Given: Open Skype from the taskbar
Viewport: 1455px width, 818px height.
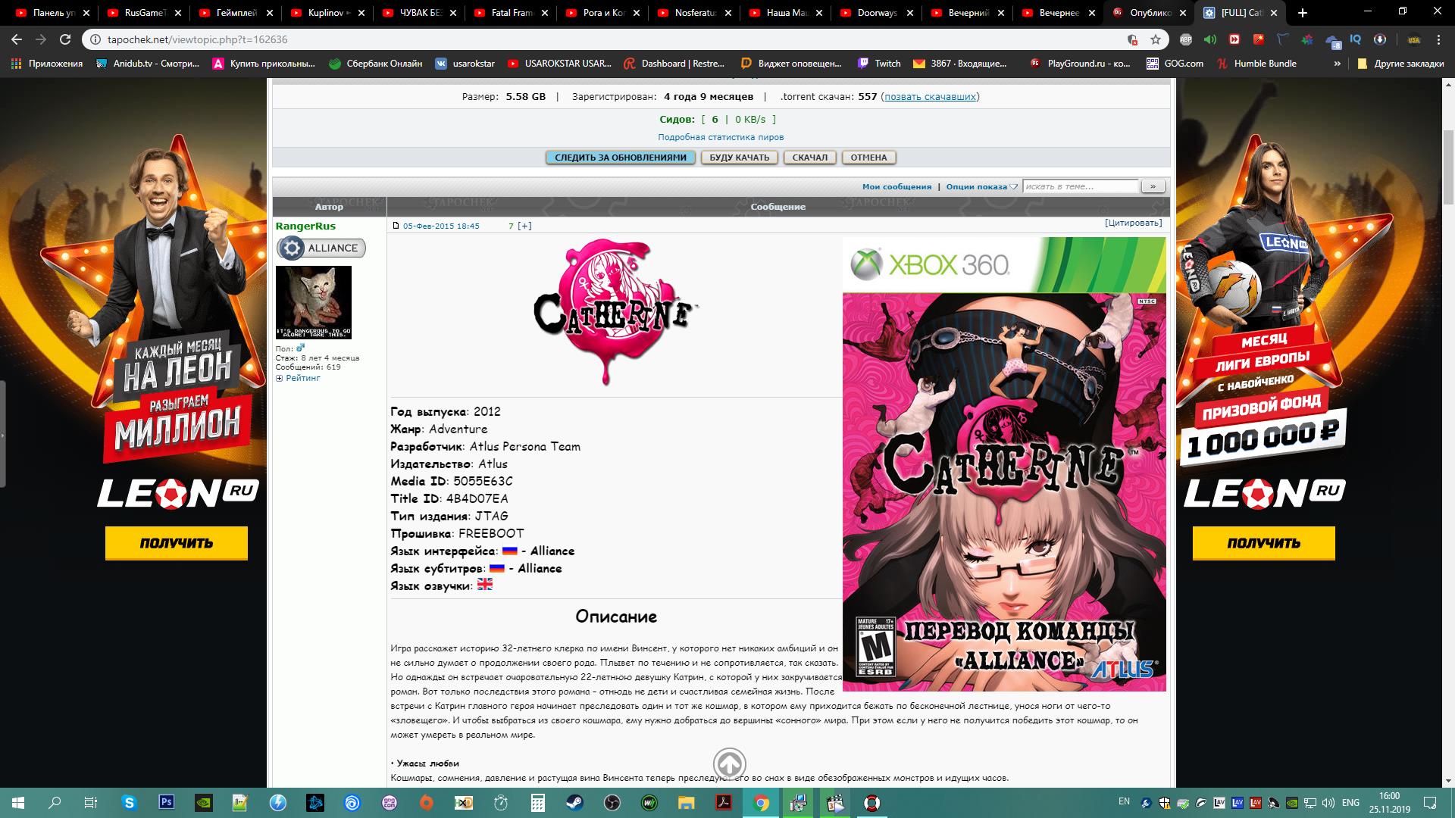Looking at the screenshot, I should point(129,803).
